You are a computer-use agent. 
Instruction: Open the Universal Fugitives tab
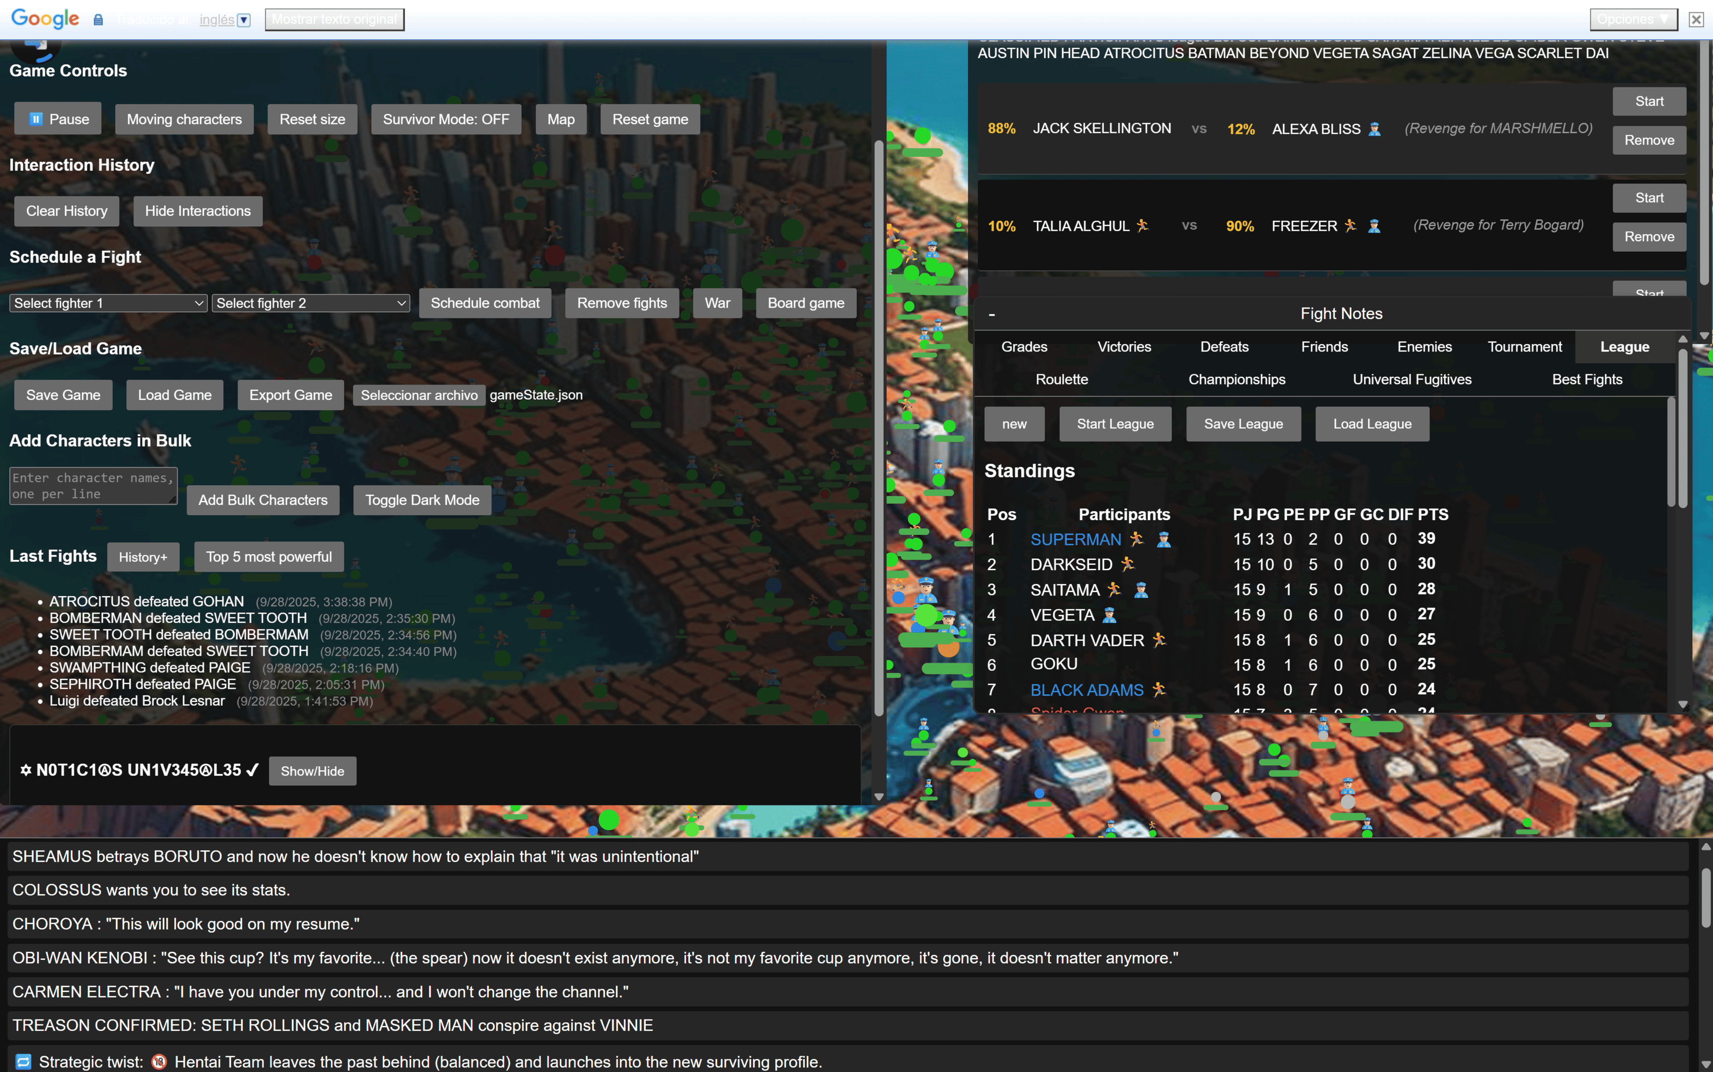point(1412,379)
